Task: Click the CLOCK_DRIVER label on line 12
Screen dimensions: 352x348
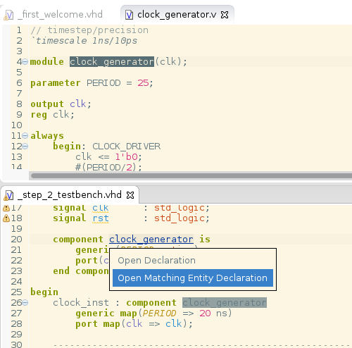Action: pyautogui.click(x=127, y=147)
